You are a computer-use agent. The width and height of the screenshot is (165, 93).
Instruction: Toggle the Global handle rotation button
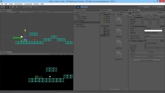pyautogui.click(x=35, y=7)
